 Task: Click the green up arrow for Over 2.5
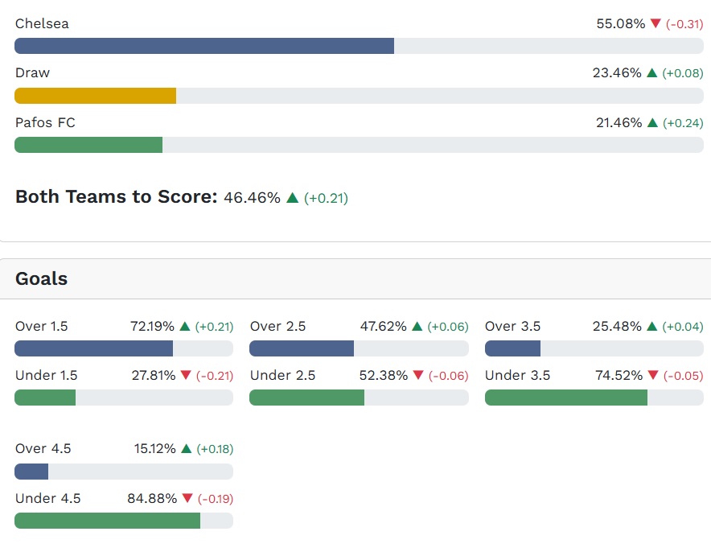click(417, 327)
